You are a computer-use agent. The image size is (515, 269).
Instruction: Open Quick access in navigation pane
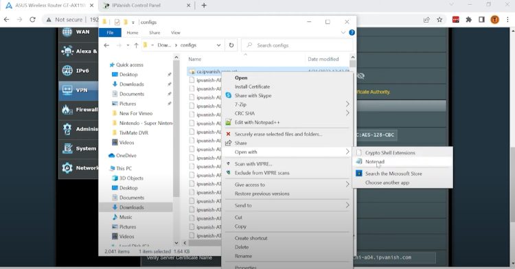(129, 65)
